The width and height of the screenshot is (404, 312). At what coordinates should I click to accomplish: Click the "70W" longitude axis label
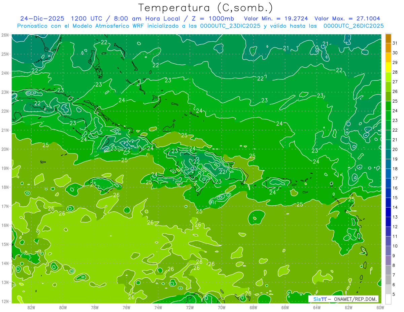(x=222, y=307)
